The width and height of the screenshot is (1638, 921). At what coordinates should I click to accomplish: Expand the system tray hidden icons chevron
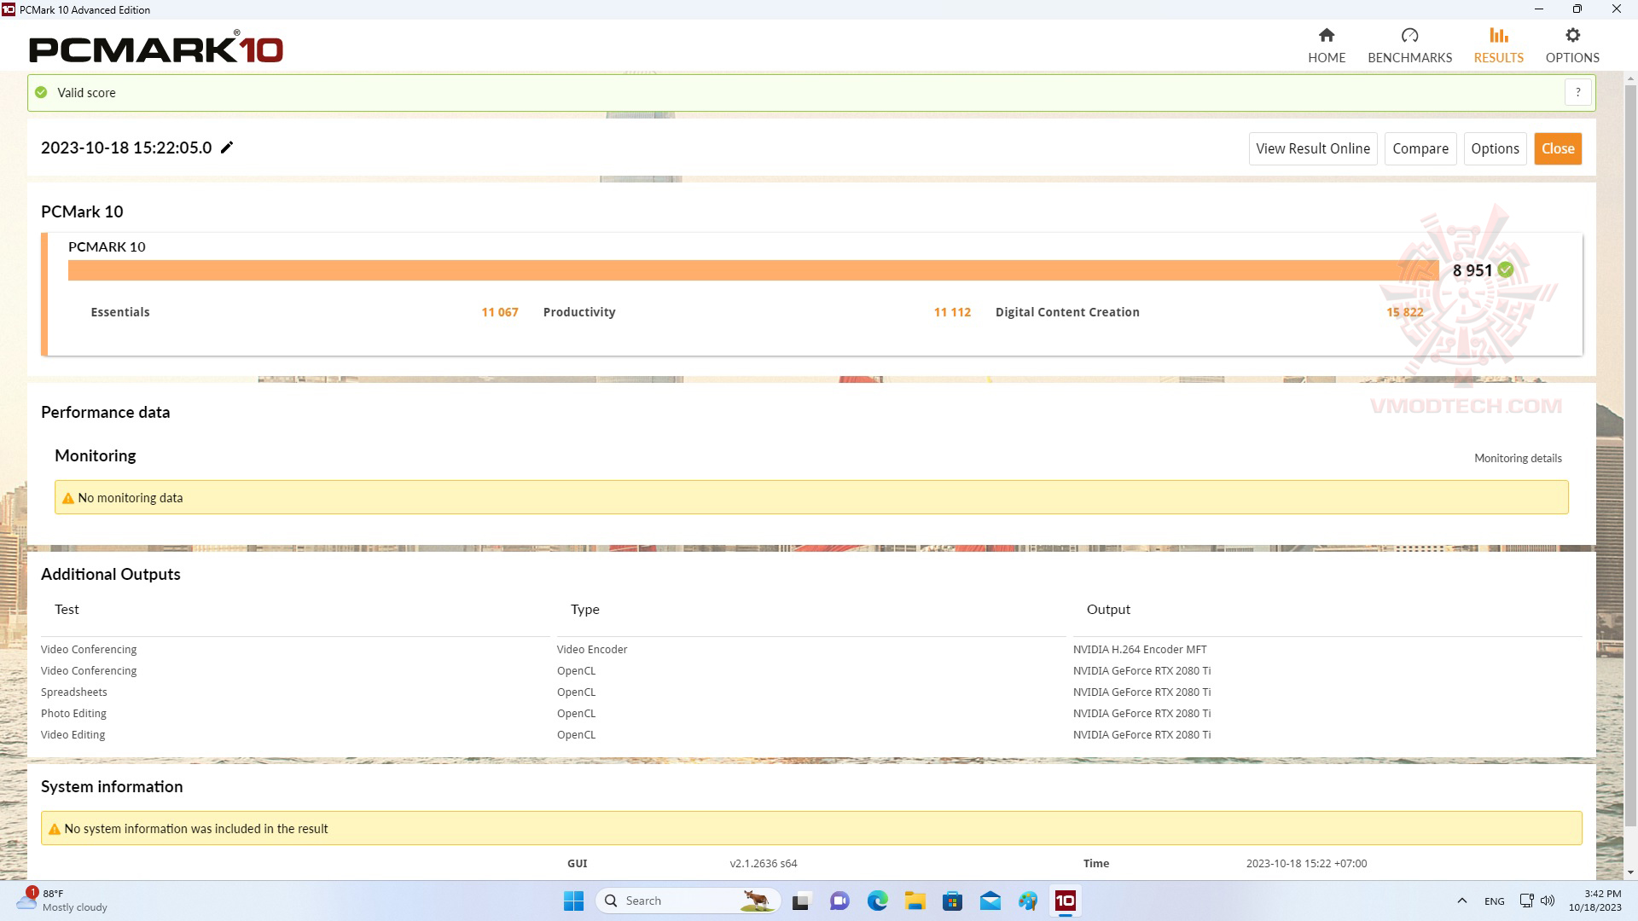click(x=1461, y=901)
